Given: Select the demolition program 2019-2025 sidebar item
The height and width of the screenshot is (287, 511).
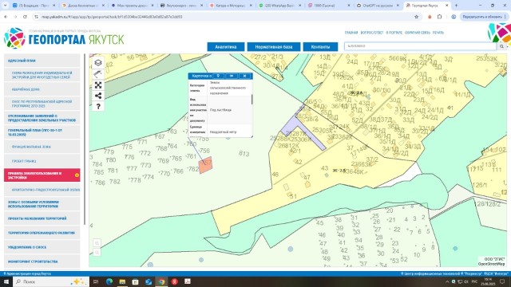Looking at the screenshot, I should click(42, 104).
